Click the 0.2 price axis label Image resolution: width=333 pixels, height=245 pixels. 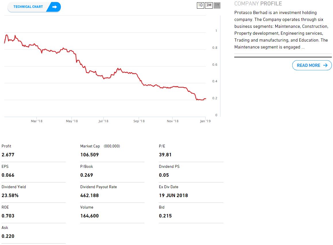[x=215, y=98]
